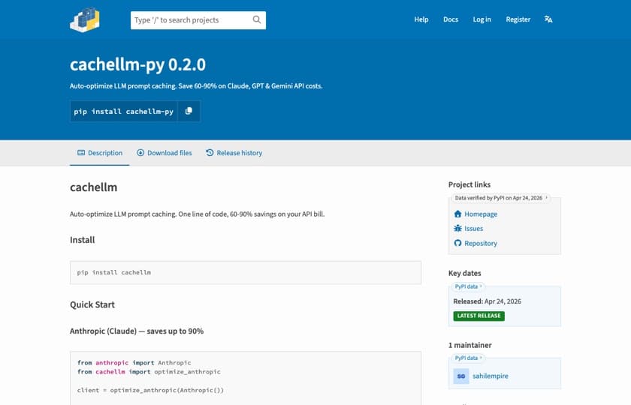The image size is (631, 405).
Task: Click the sahilempire maintainer avatar
Action: (x=461, y=376)
